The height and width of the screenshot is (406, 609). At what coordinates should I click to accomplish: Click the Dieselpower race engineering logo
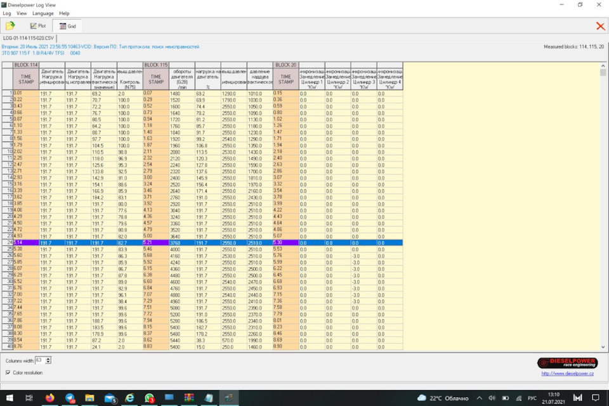pos(567,363)
